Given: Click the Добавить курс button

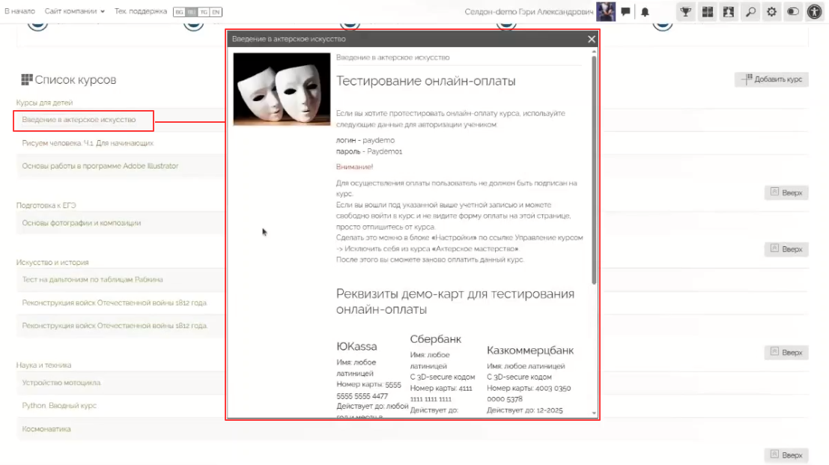Looking at the screenshot, I should pyautogui.click(x=771, y=79).
